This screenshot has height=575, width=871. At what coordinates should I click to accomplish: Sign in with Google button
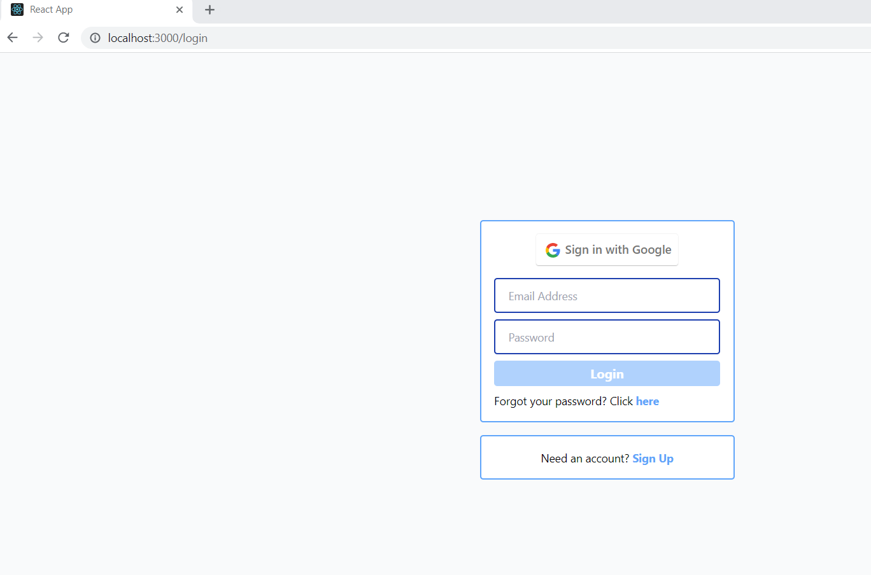click(607, 250)
